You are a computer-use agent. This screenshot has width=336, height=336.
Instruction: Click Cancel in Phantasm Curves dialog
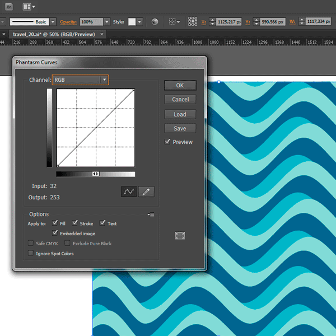(x=180, y=100)
